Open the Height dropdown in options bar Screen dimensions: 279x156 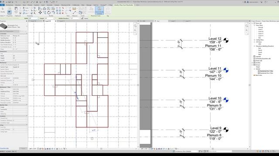click(x=53, y=18)
